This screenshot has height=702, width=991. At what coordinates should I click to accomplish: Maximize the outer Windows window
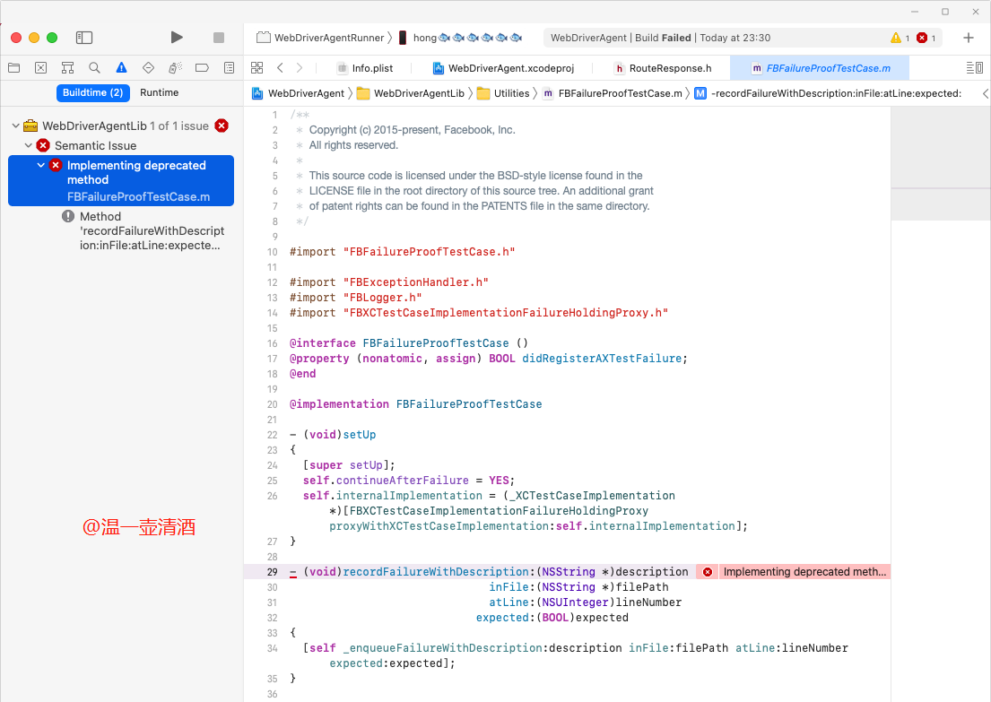click(x=945, y=12)
